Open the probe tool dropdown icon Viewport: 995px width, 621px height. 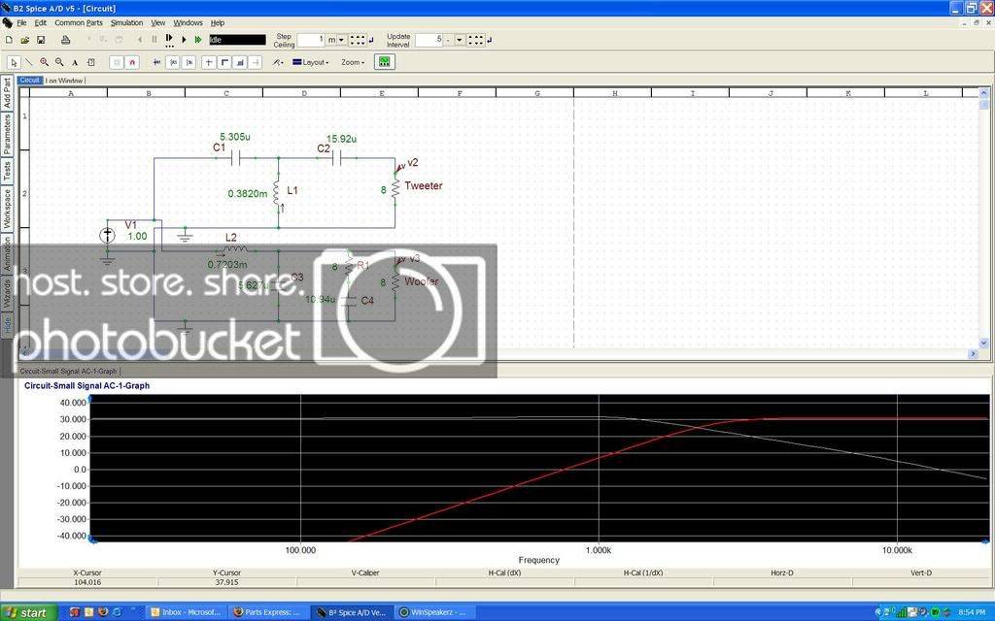(x=278, y=62)
